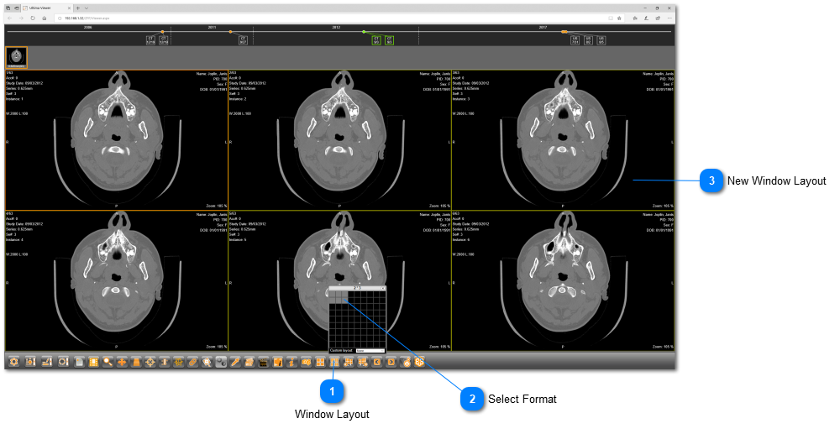840x434 pixels.
Task: Select the CT 12/19 study on timeline
Action: [164, 40]
